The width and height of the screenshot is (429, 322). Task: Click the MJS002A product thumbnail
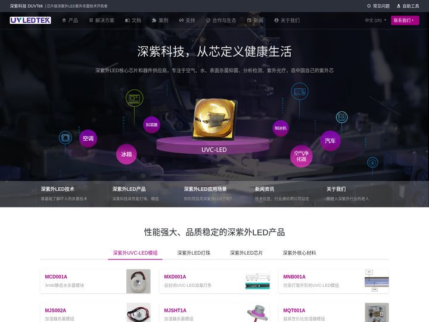(x=138, y=312)
